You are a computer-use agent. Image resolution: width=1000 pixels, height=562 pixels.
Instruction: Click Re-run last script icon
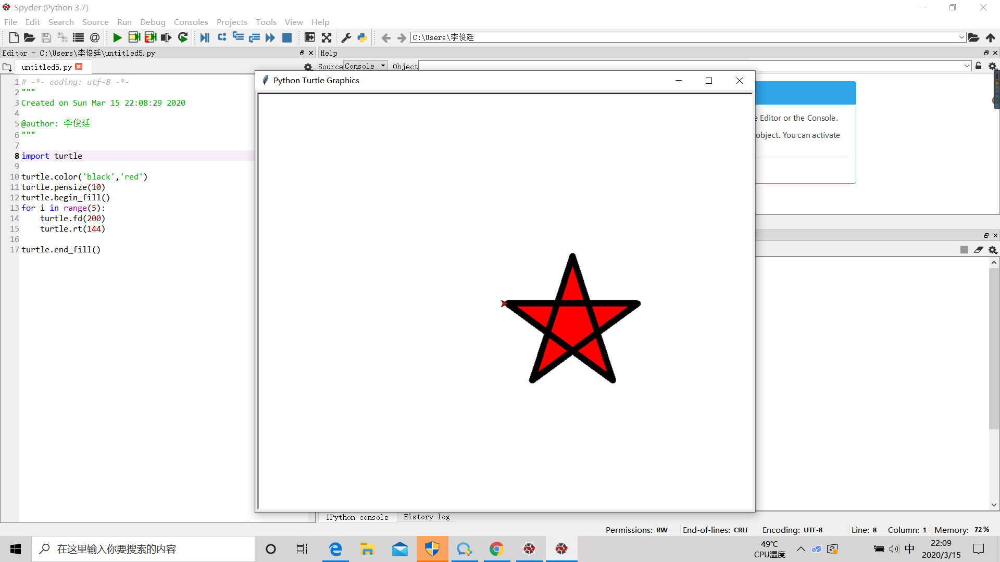(x=183, y=37)
